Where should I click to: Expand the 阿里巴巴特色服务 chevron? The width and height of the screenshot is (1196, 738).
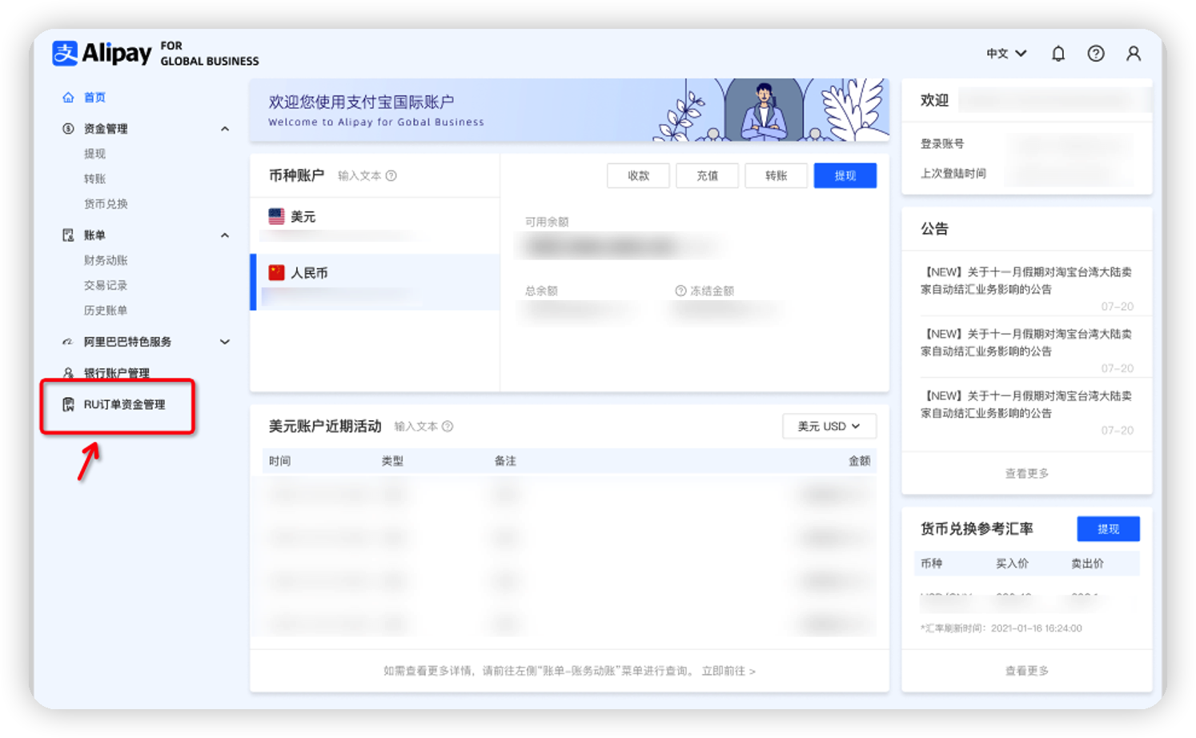[225, 342]
